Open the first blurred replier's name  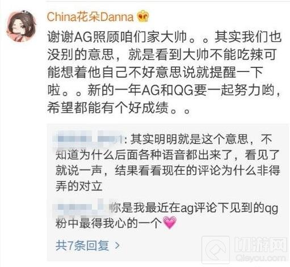(89, 139)
